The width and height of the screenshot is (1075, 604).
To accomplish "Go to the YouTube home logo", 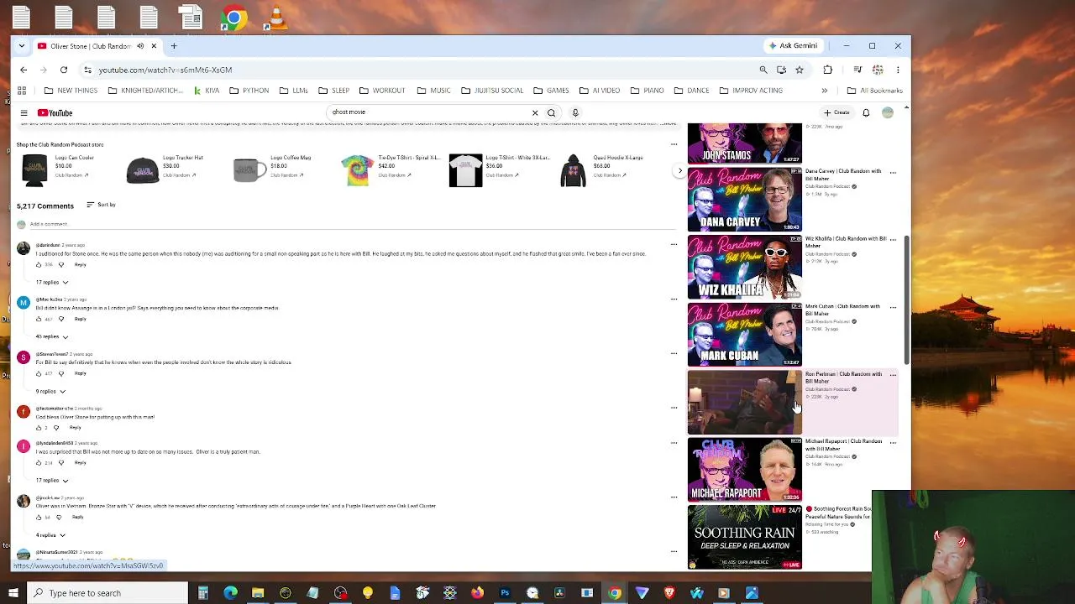I will click(x=55, y=112).
